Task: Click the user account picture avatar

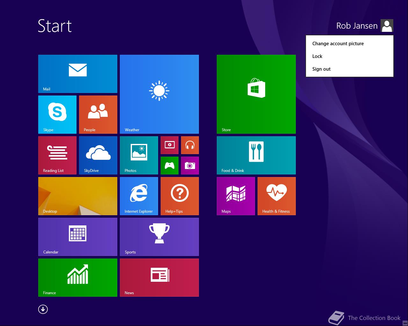Action: (387, 26)
